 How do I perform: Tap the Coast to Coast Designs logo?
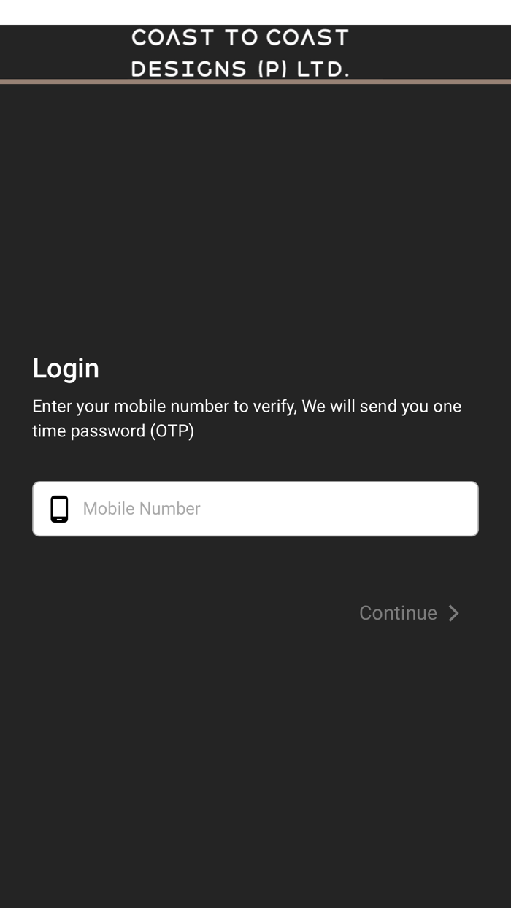(x=240, y=53)
